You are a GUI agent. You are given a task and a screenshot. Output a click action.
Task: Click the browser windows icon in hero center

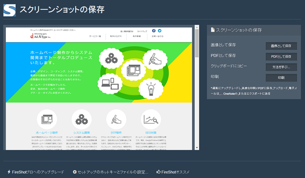(133, 70)
